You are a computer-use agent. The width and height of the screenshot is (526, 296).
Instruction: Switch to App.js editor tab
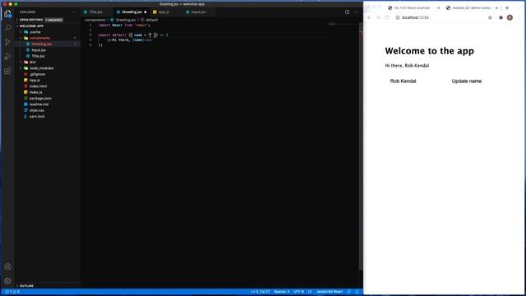tap(164, 12)
